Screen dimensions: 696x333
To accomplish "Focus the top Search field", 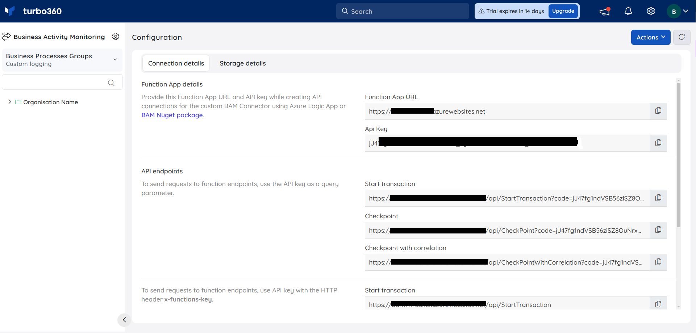I will point(403,11).
